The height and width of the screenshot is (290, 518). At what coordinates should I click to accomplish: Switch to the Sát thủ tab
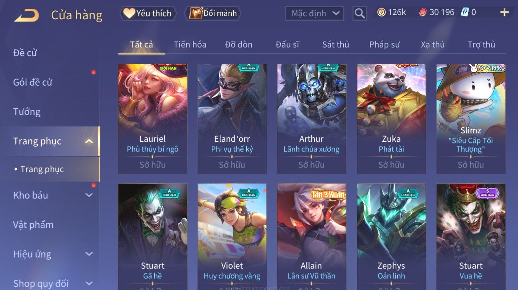(x=335, y=44)
